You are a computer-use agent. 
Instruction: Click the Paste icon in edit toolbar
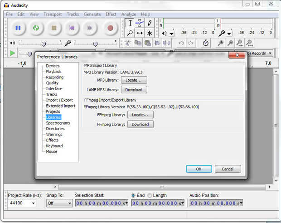coord(147,43)
